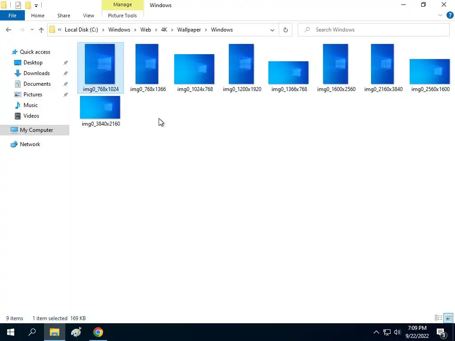Open the volume control in system tray
Screen dimensions: 455x341
pyautogui.click(x=397, y=332)
